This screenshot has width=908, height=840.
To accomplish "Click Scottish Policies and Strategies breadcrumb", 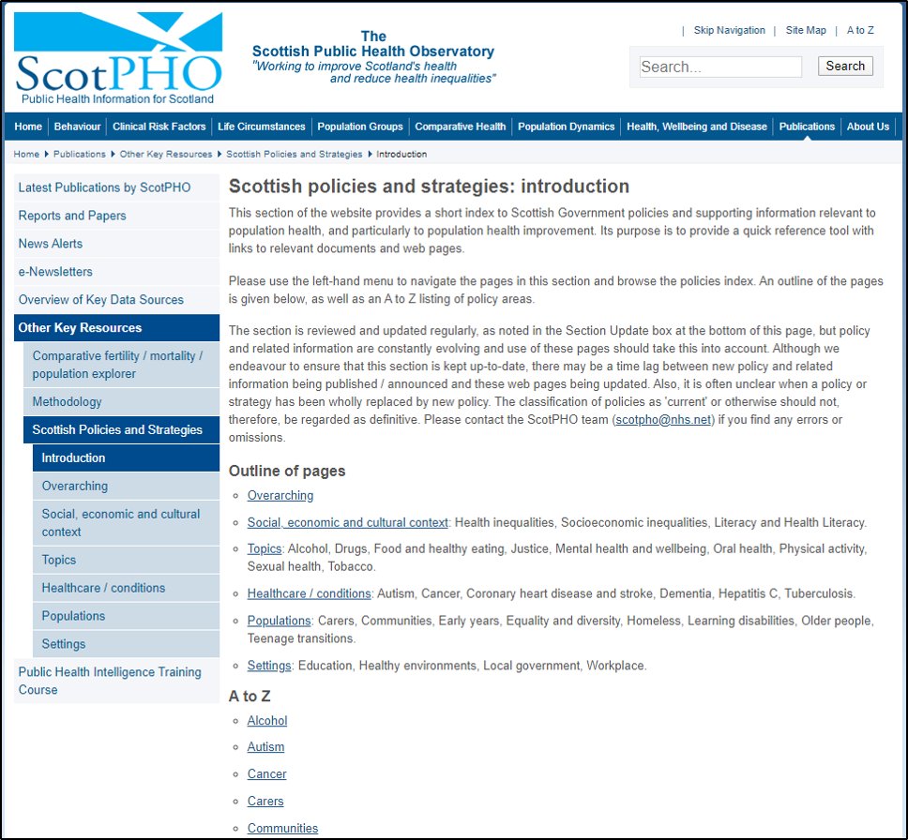I will 295,154.
